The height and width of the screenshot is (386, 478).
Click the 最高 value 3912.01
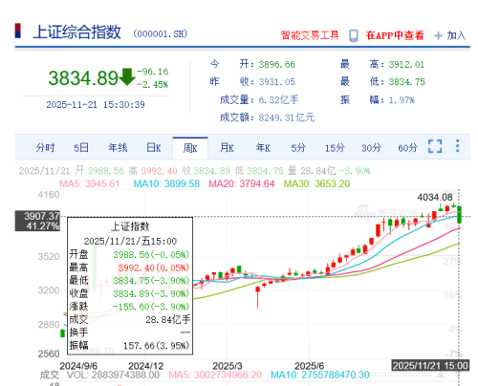tap(406, 65)
